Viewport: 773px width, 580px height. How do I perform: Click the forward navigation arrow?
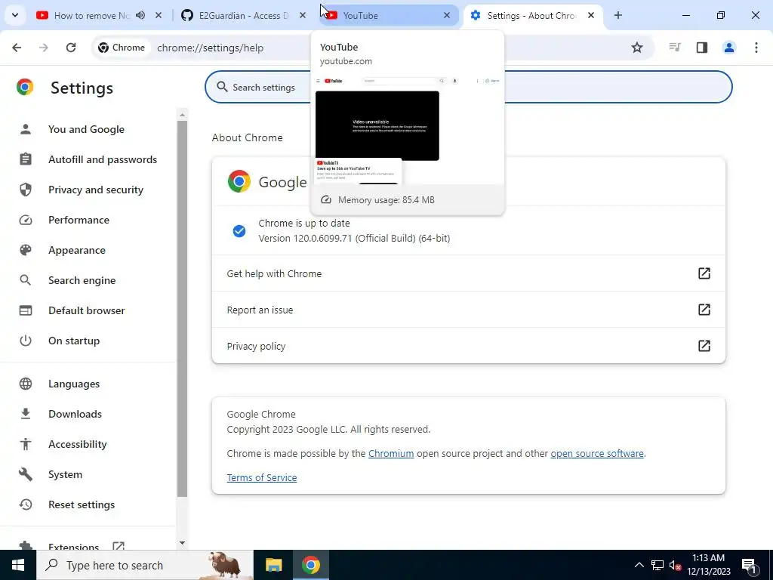coord(44,48)
